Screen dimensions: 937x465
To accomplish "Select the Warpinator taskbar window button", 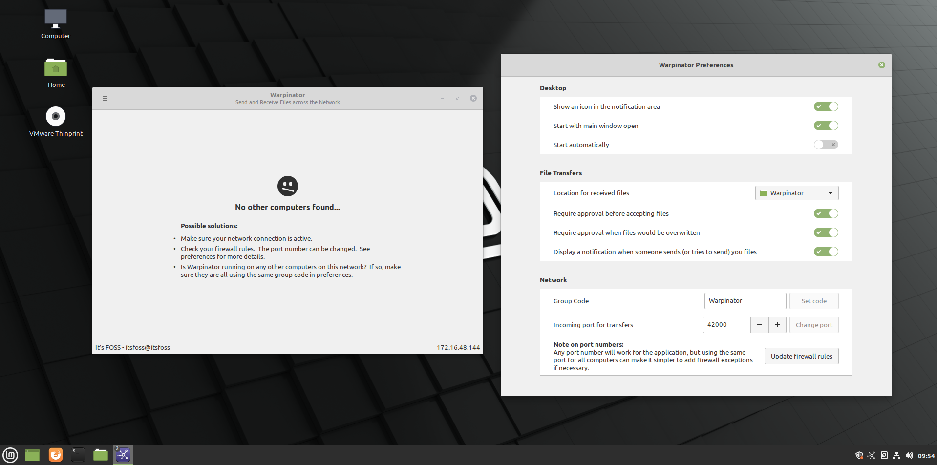I will click(x=123, y=455).
